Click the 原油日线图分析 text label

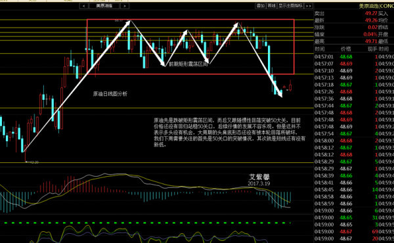(x=110, y=94)
